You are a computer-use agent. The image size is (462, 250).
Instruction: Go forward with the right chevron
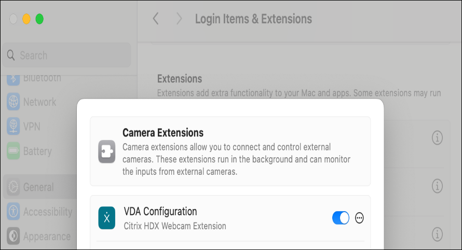point(179,19)
